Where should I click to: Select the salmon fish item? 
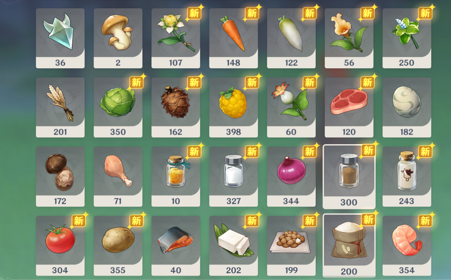176,246
